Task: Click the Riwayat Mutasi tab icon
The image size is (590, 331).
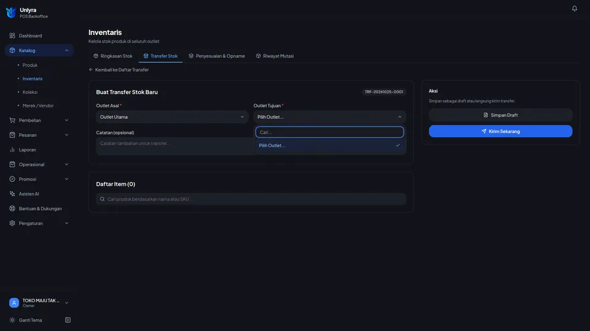Action: tap(258, 56)
